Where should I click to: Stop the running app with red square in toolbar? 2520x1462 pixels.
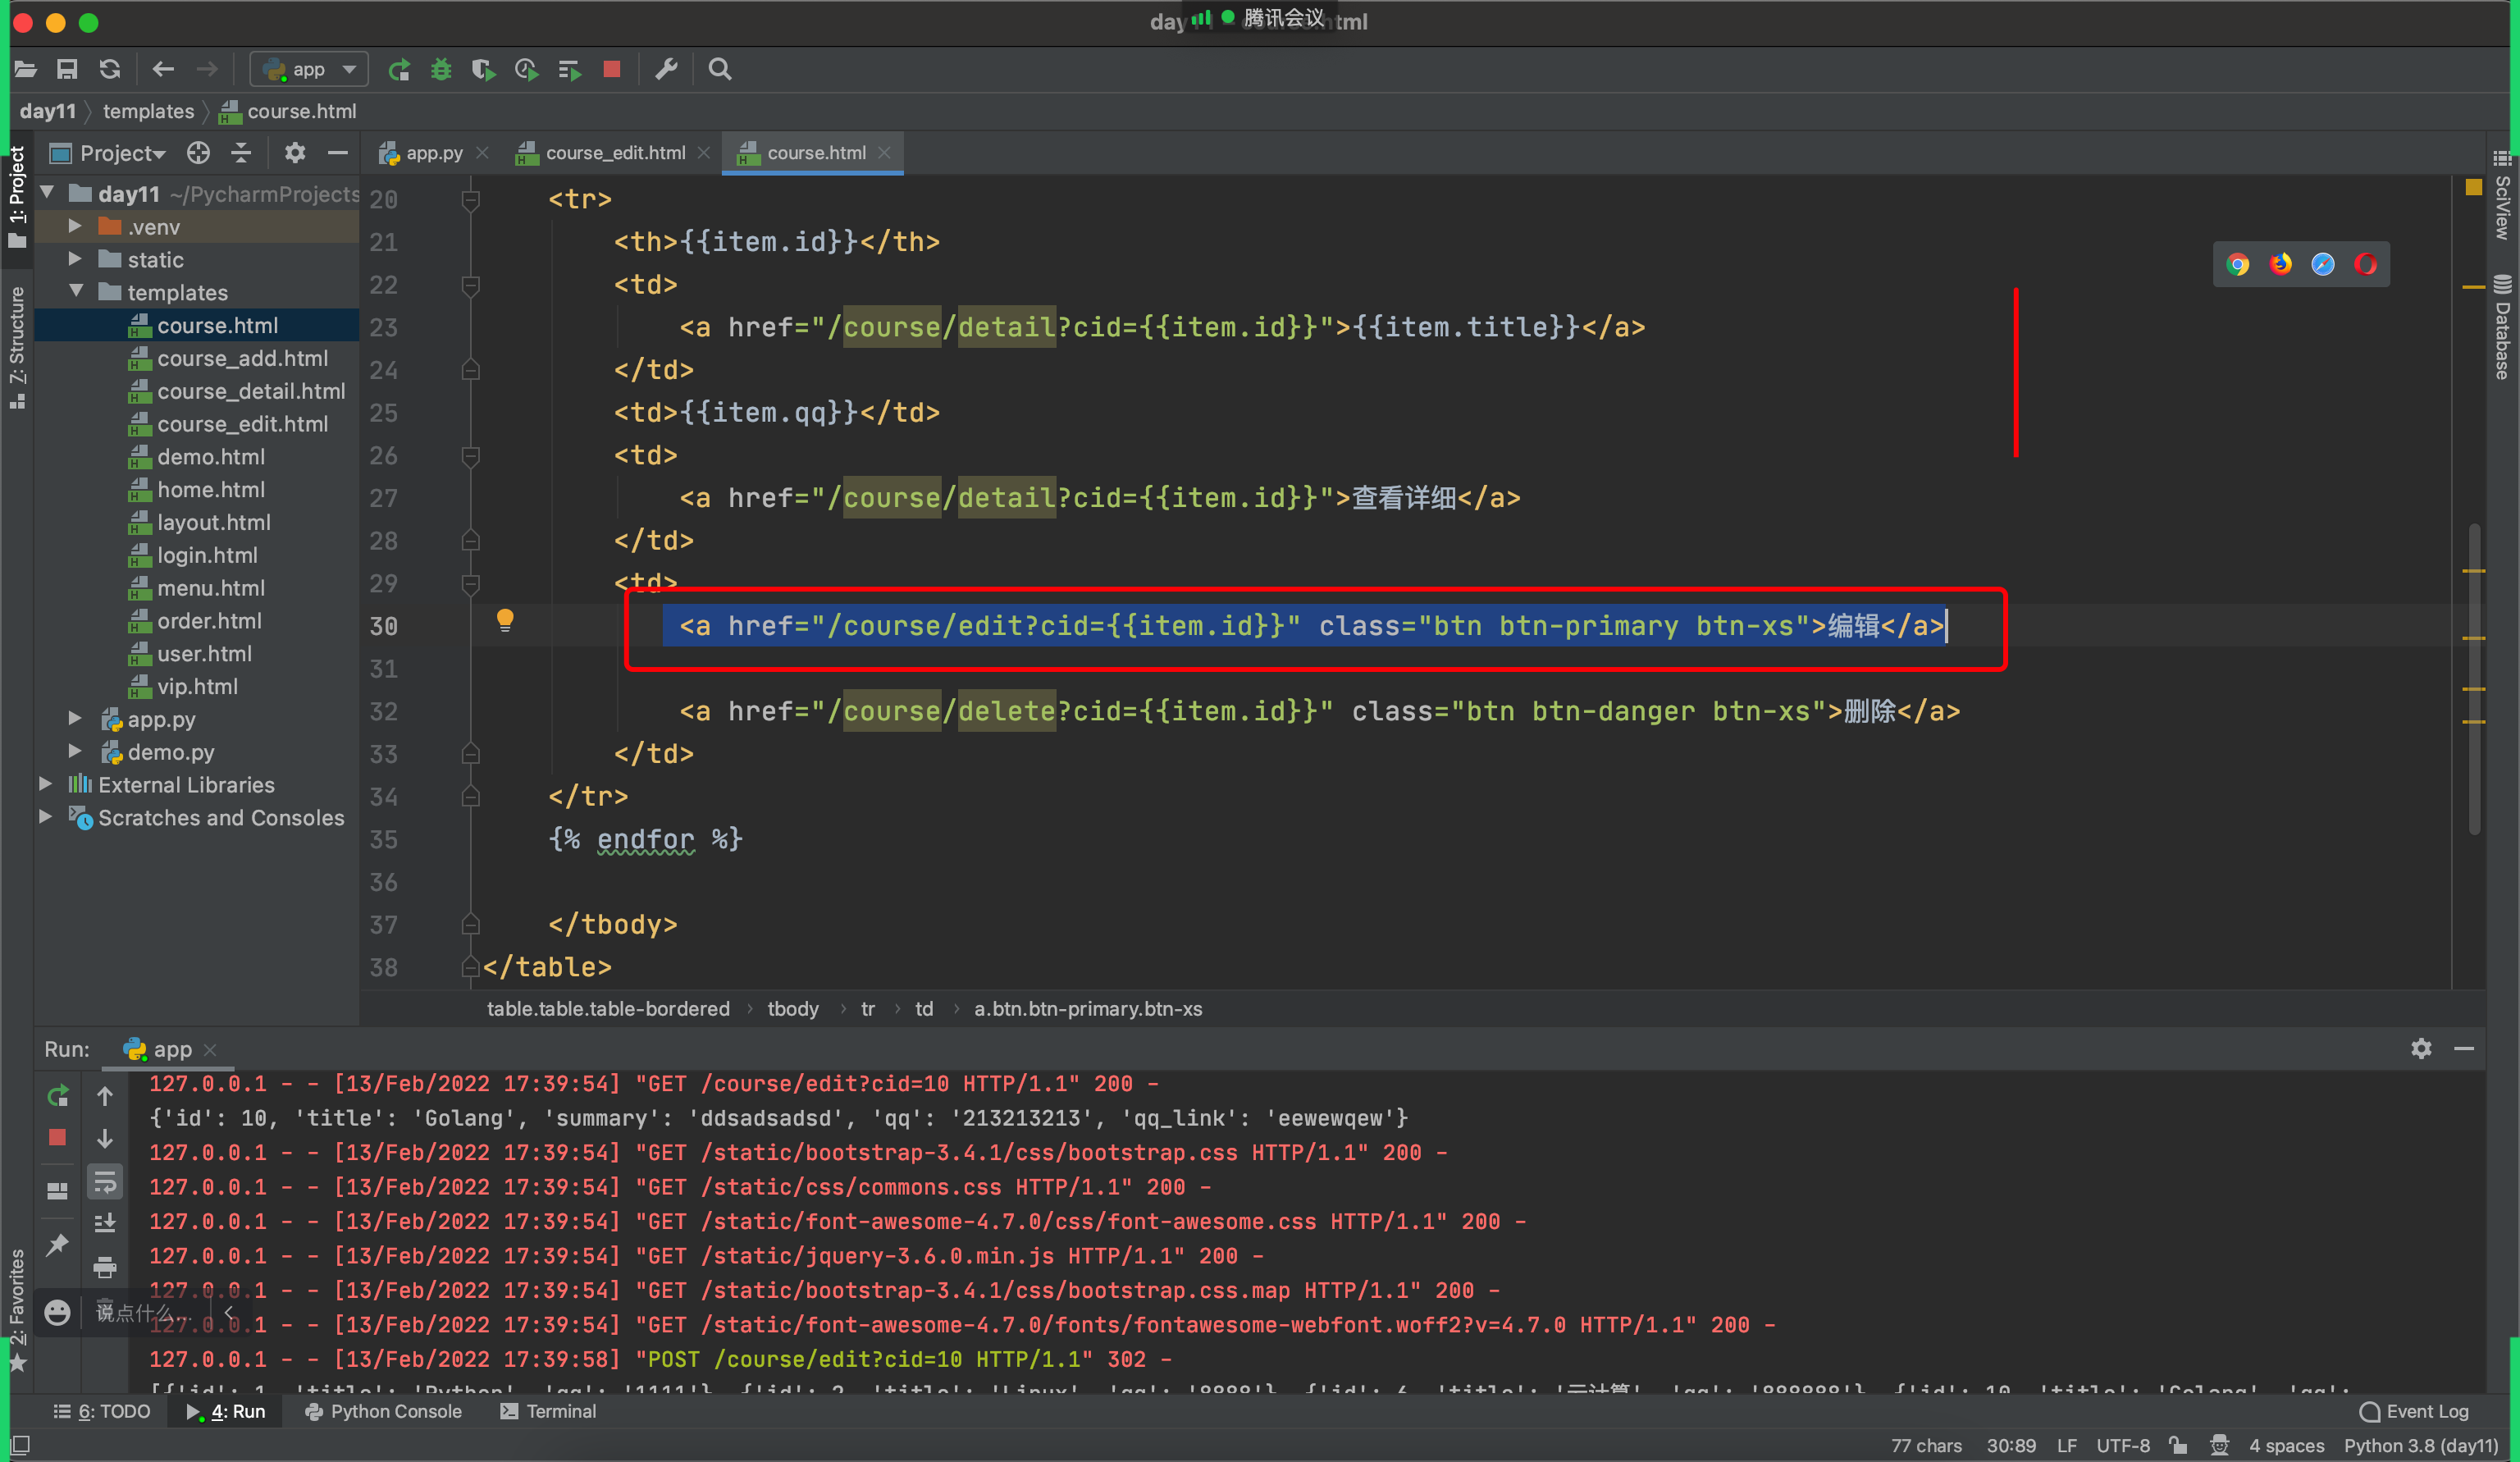[x=612, y=69]
